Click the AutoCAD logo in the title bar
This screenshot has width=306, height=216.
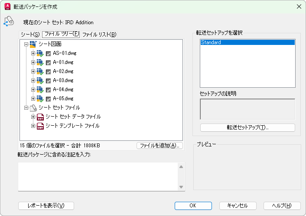(x=7, y=7)
